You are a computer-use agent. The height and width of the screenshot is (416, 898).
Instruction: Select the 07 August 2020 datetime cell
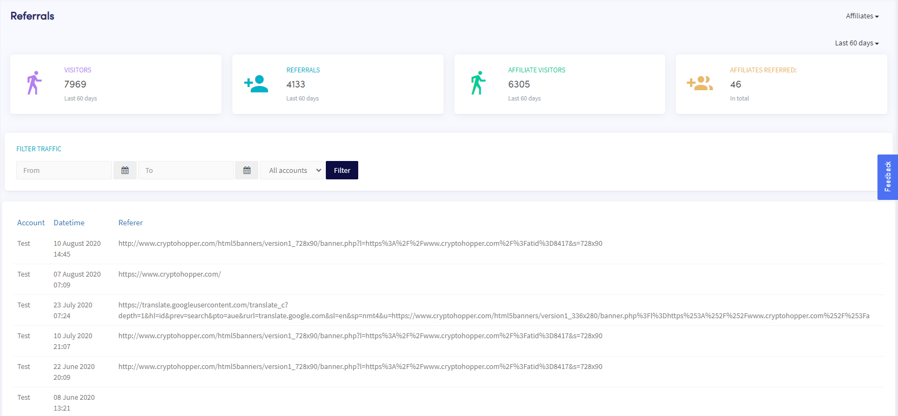77,279
